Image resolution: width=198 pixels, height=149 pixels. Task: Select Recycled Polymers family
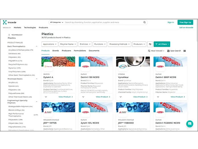pos(18,64)
